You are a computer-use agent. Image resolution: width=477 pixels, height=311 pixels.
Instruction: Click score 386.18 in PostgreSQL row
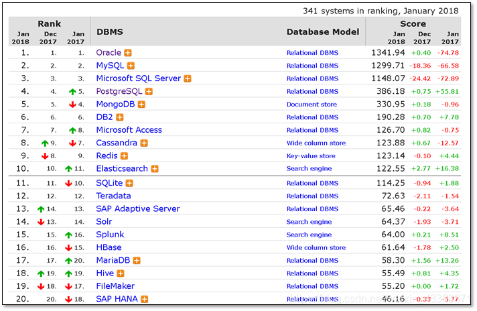(391, 91)
